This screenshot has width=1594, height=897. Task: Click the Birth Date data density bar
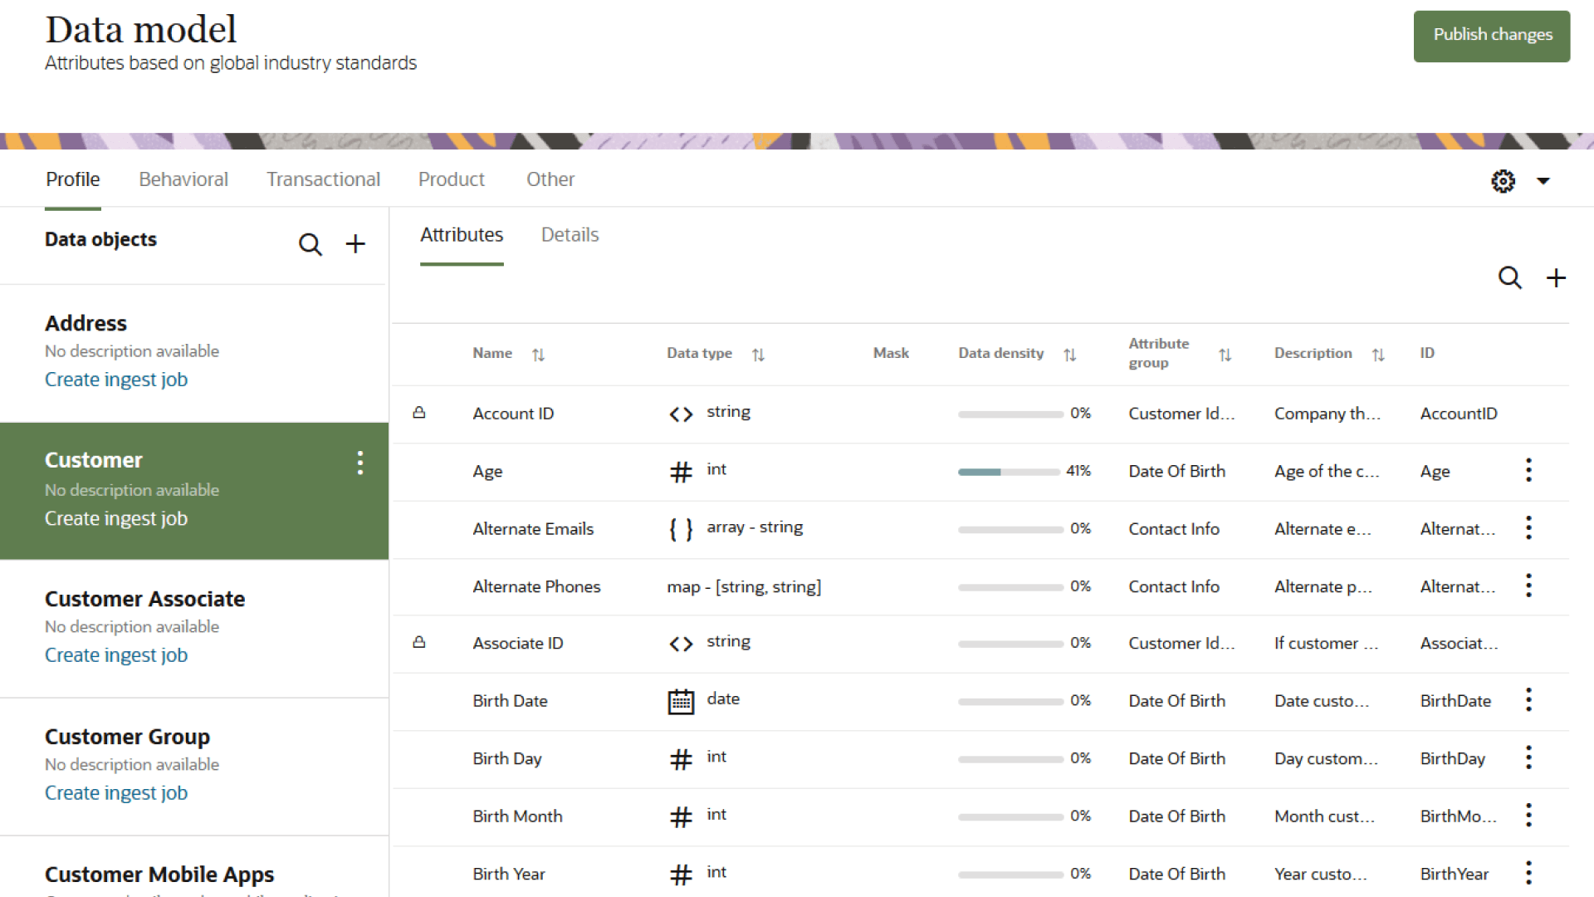tap(1010, 702)
